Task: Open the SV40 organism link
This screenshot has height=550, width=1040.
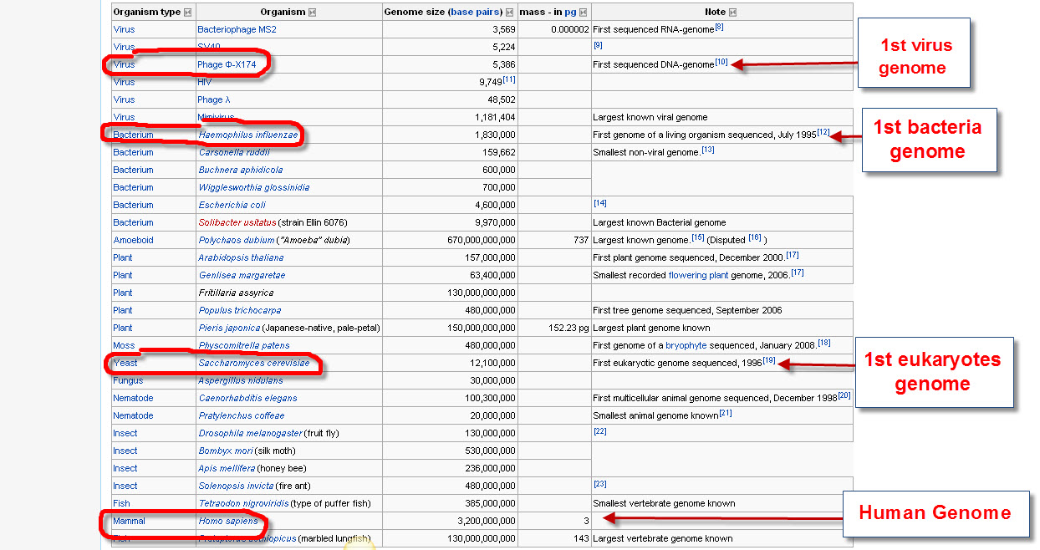Action: click(209, 47)
